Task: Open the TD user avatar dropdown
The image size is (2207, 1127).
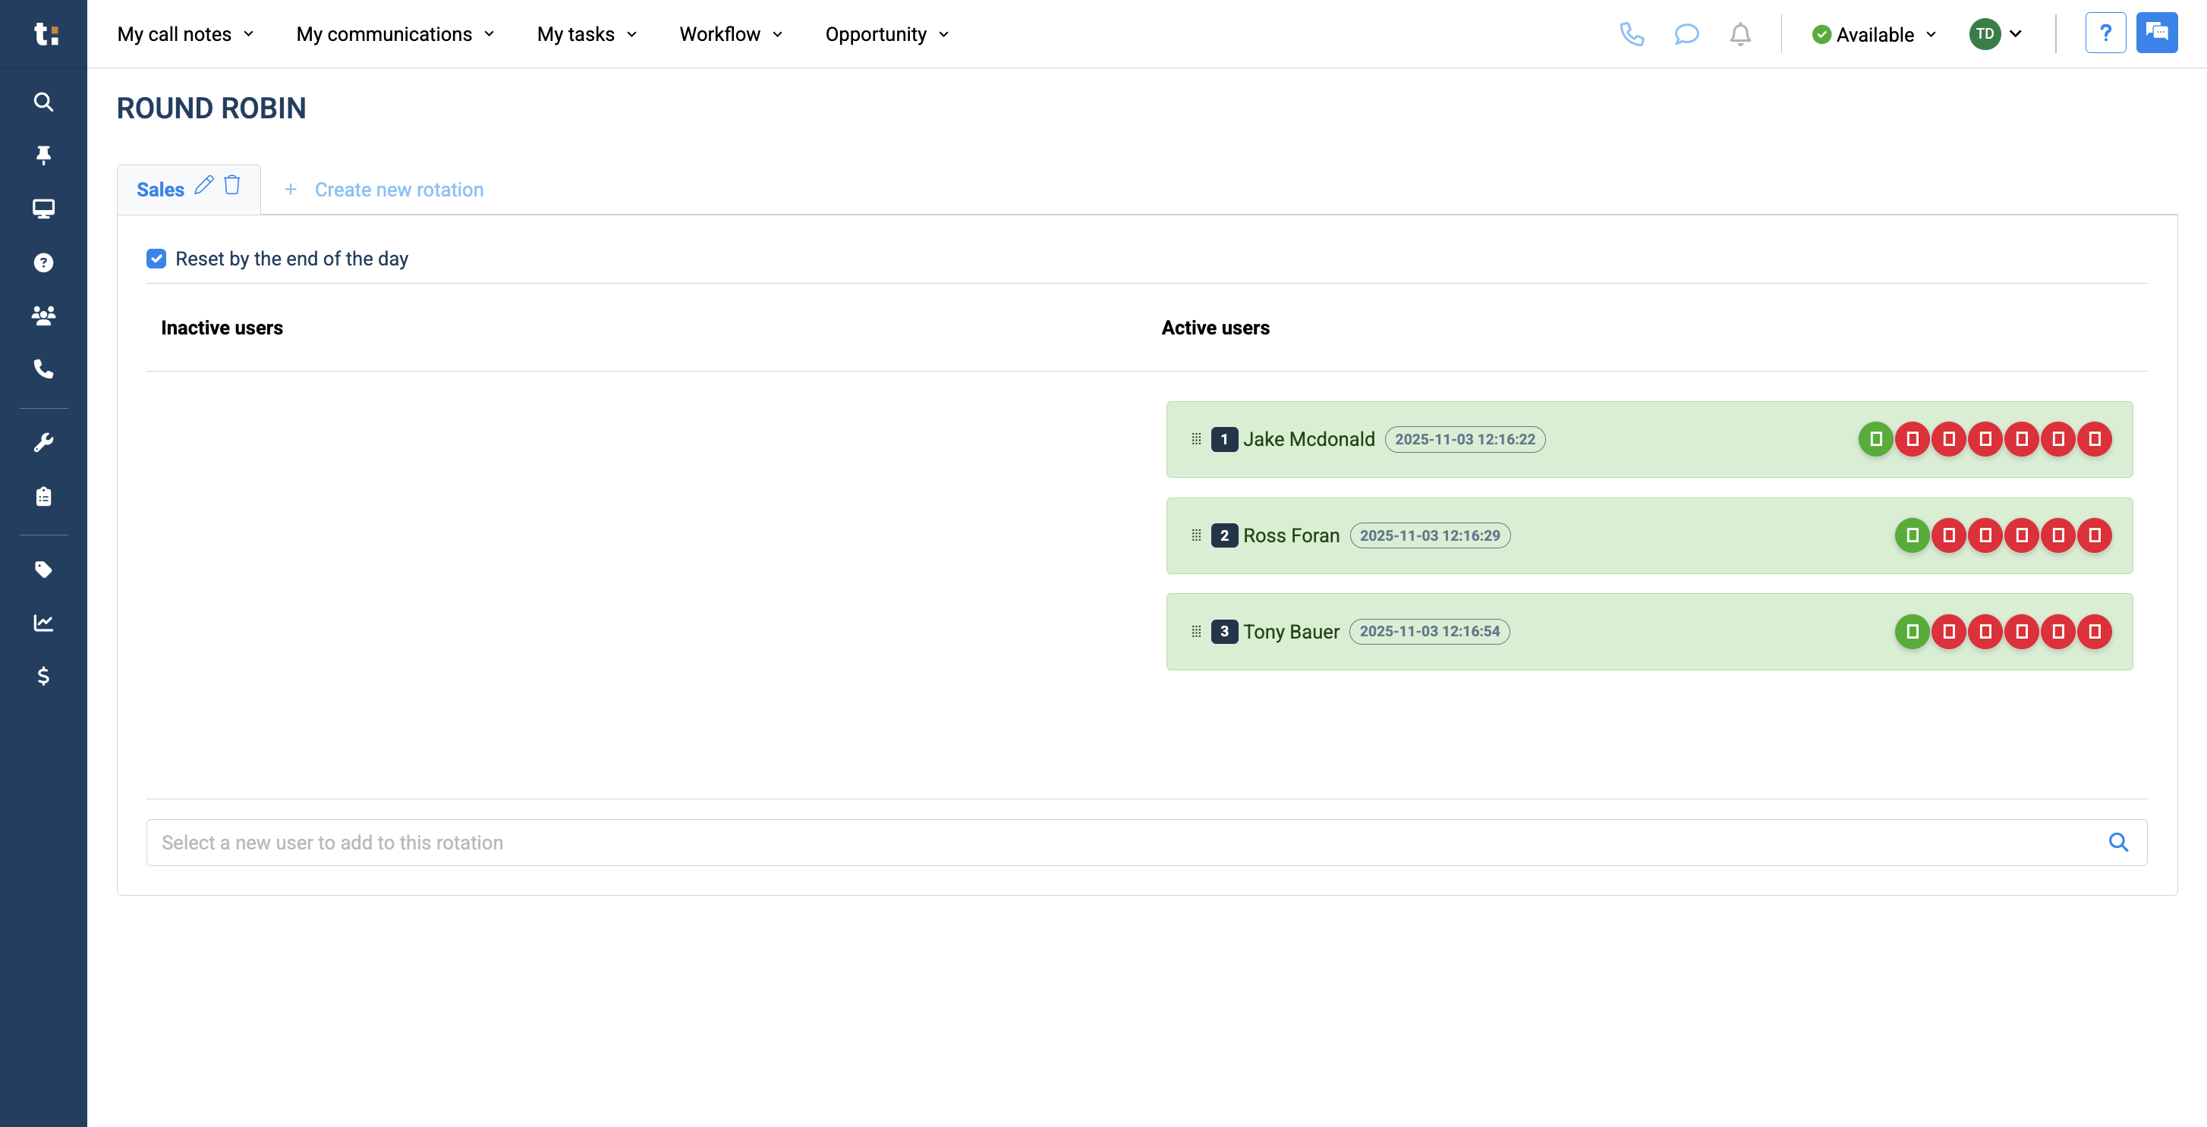Action: point(1995,34)
